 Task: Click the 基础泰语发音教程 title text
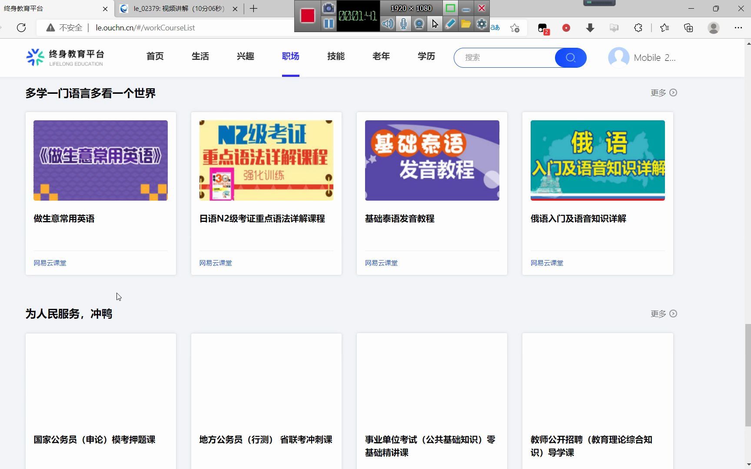[x=400, y=218]
